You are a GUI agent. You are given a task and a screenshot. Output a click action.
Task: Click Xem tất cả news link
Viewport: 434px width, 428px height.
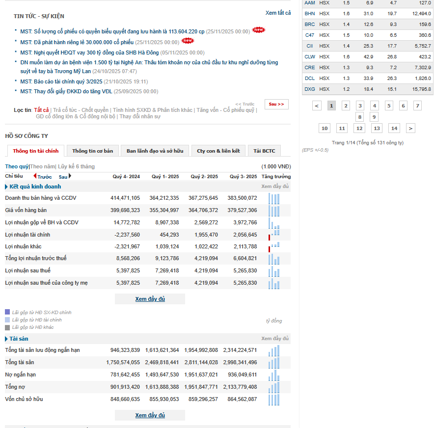click(x=278, y=13)
